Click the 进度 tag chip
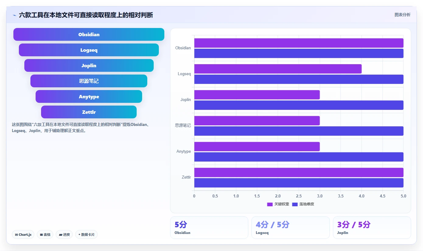 pyautogui.click(x=64, y=235)
